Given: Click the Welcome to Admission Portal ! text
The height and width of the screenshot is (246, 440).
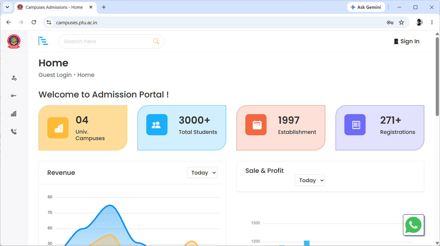Looking at the screenshot, I should pos(104,95).
